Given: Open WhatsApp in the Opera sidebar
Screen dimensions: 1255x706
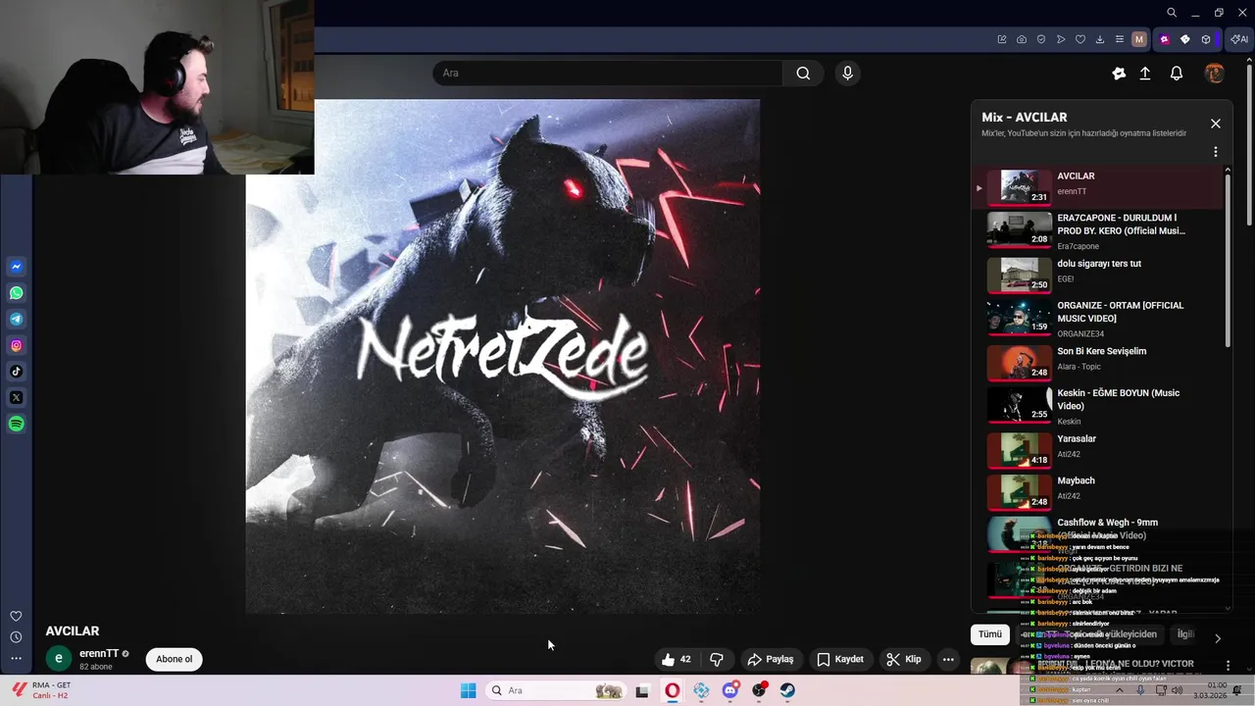Looking at the screenshot, I should click(x=16, y=293).
